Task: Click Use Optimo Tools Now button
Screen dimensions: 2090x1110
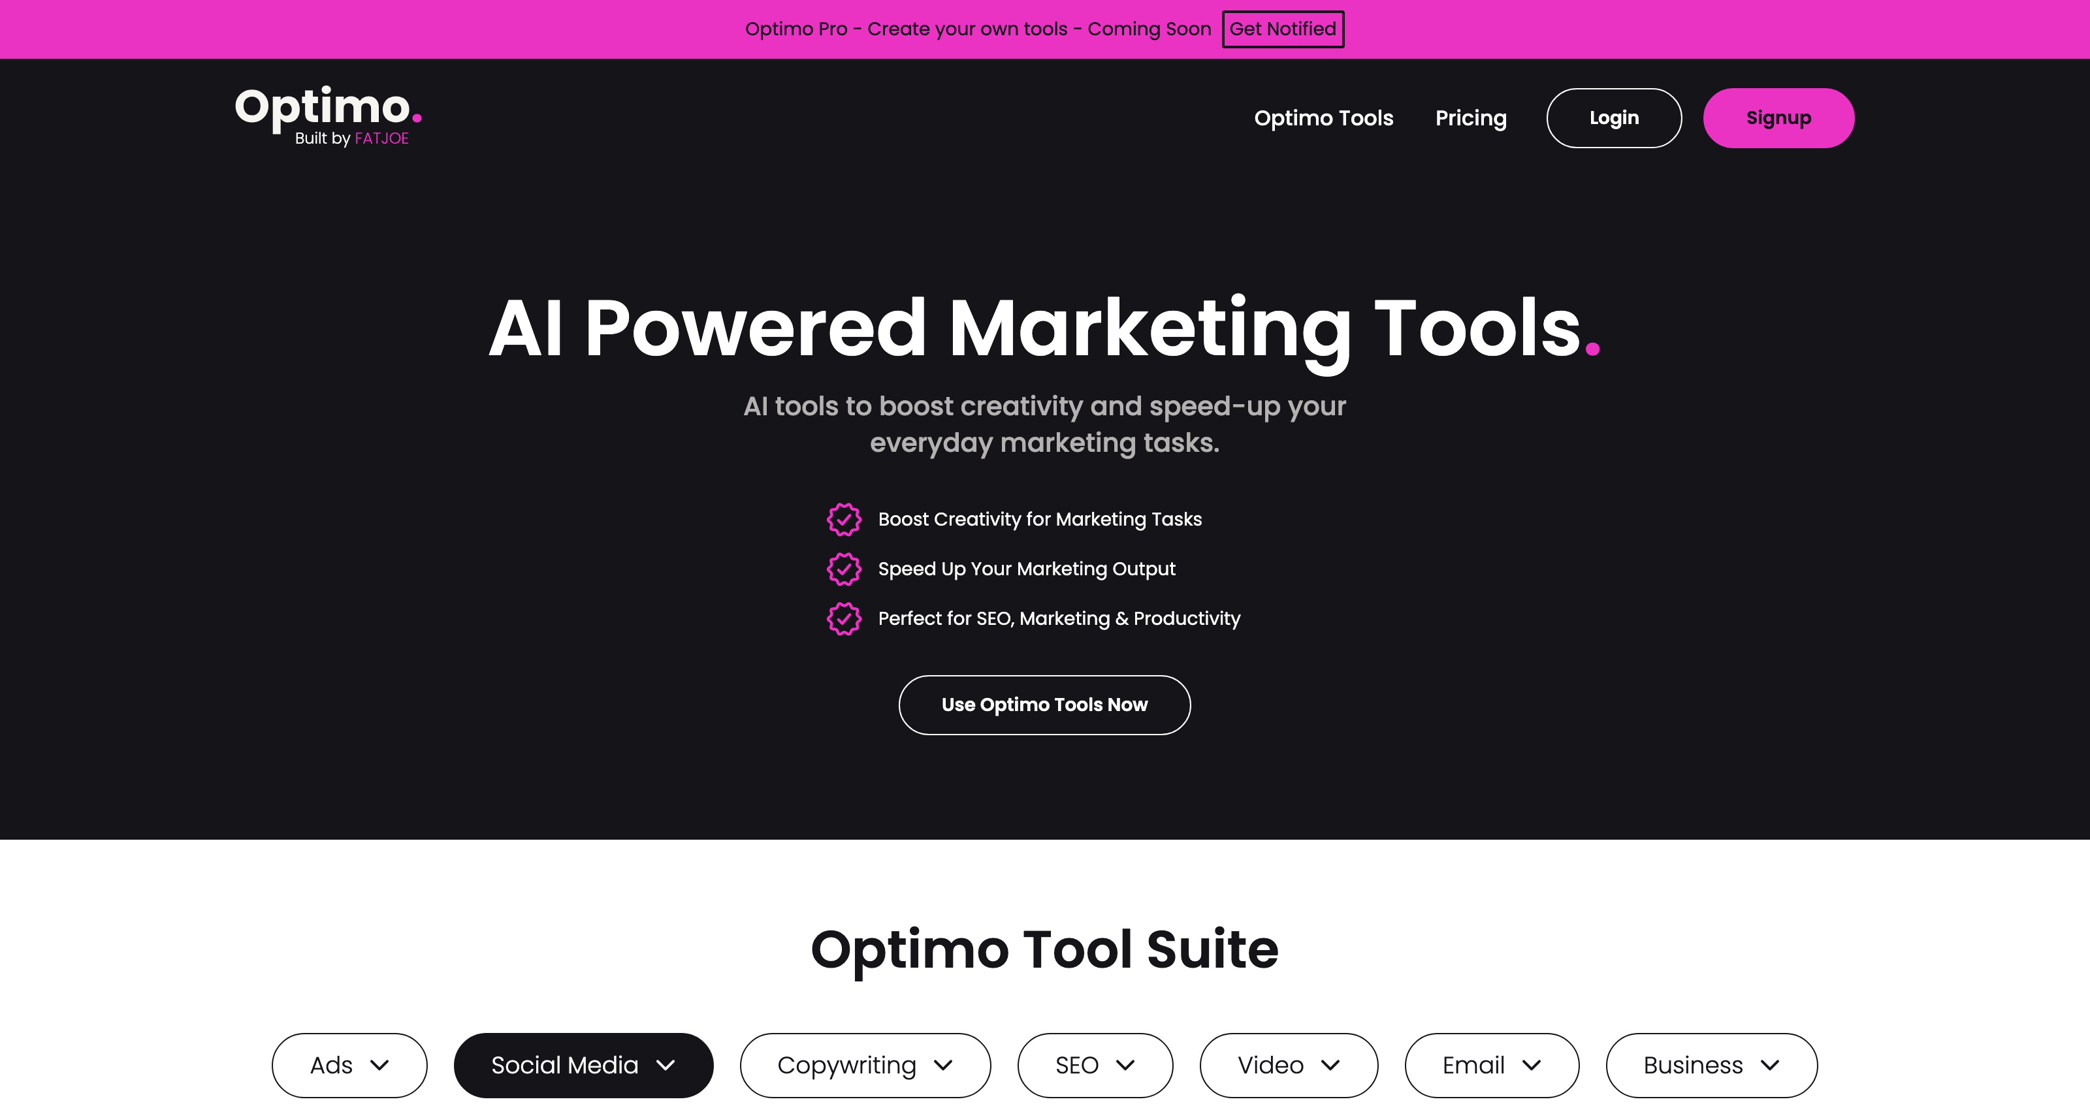Action: click(x=1044, y=705)
